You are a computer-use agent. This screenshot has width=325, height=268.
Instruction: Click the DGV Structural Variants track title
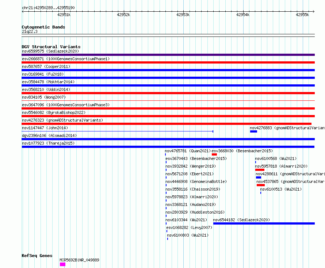click(51, 47)
